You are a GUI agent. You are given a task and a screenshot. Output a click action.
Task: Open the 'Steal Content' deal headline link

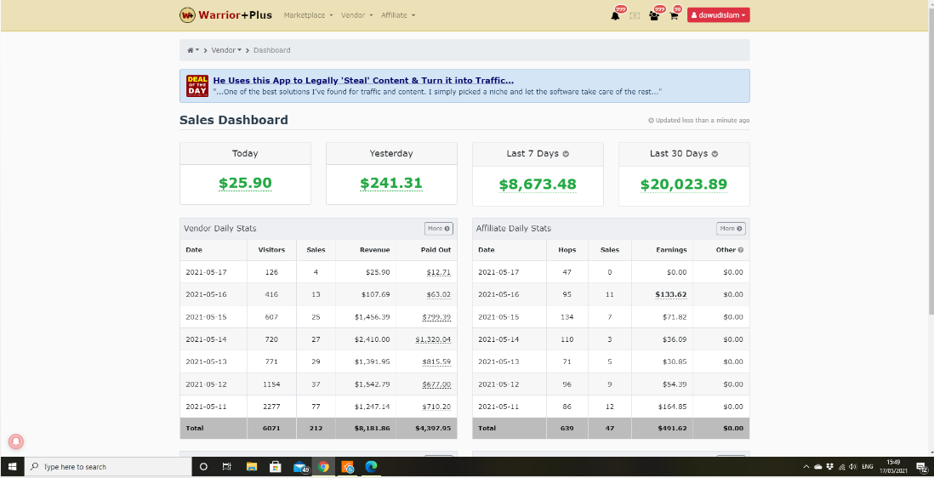pos(363,80)
